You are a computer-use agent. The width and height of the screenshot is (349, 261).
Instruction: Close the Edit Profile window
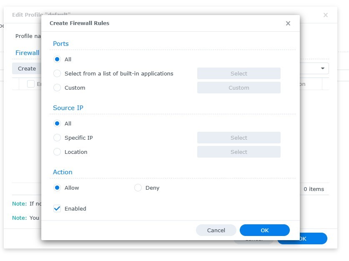tap(326, 15)
